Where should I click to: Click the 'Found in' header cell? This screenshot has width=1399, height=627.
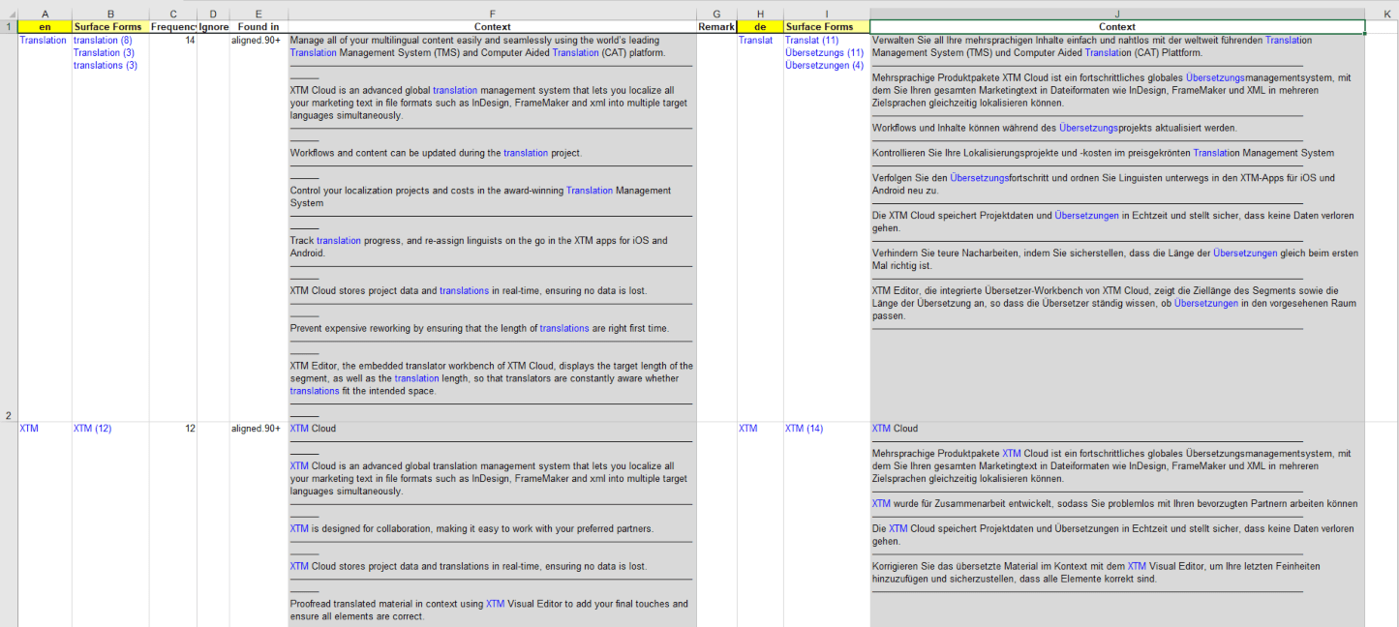pyautogui.click(x=259, y=27)
